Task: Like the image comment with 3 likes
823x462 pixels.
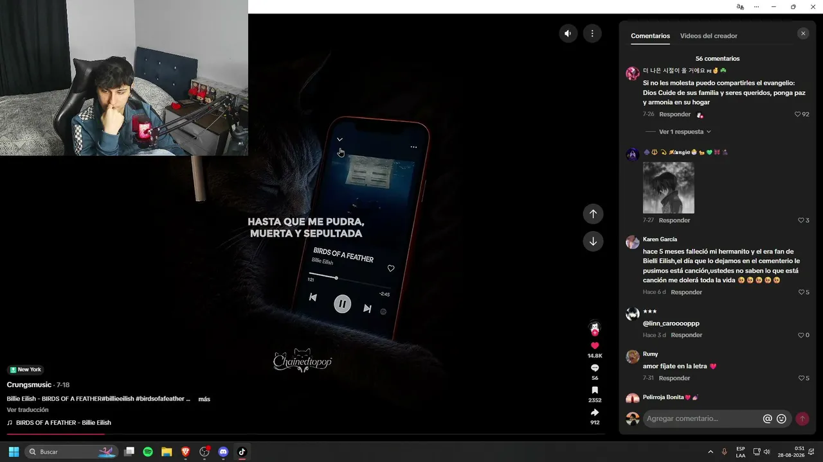Action: [801, 220]
